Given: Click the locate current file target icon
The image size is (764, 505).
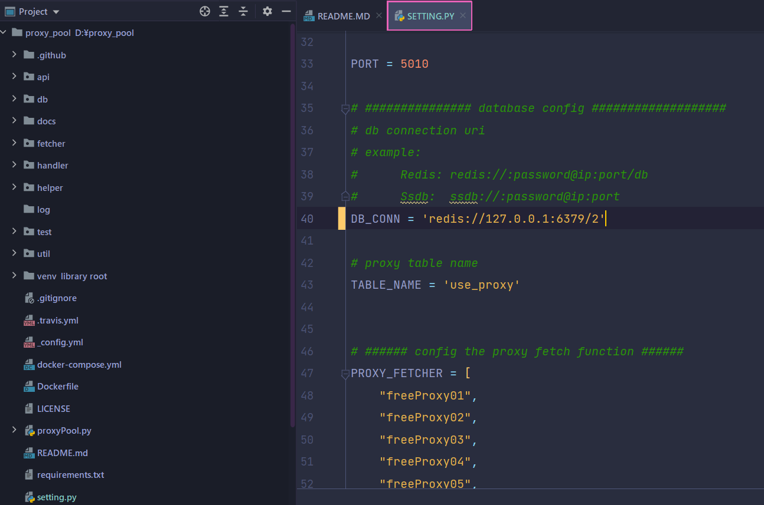Looking at the screenshot, I should tap(205, 11).
